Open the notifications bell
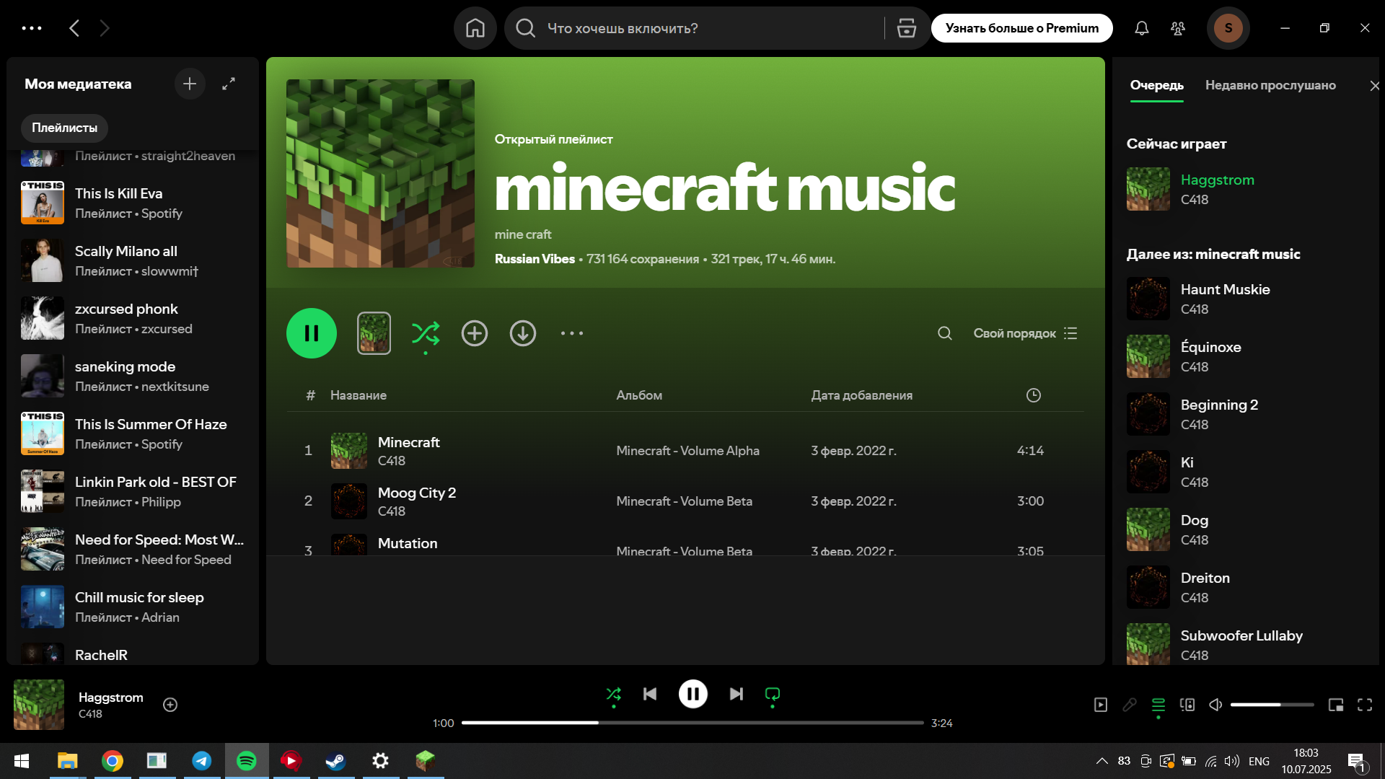1385x779 pixels. (x=1141, y=28)
